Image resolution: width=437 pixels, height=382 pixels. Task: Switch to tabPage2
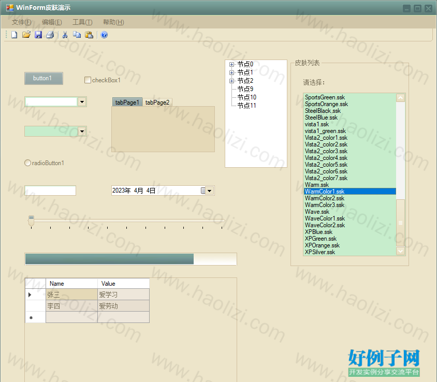pos(157,102)
